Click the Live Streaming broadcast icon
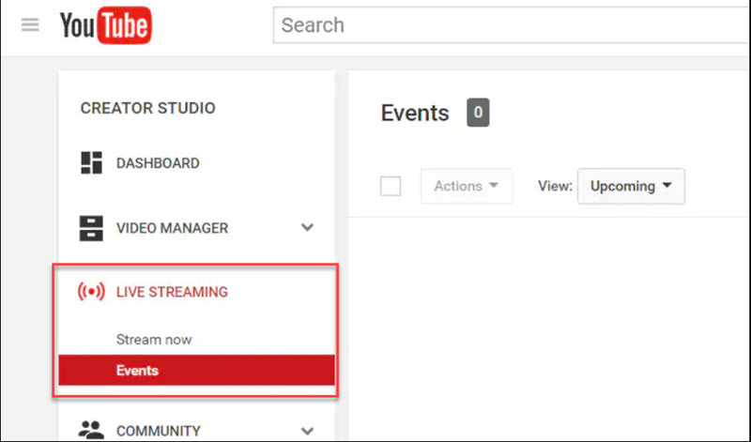 [91, 291]
